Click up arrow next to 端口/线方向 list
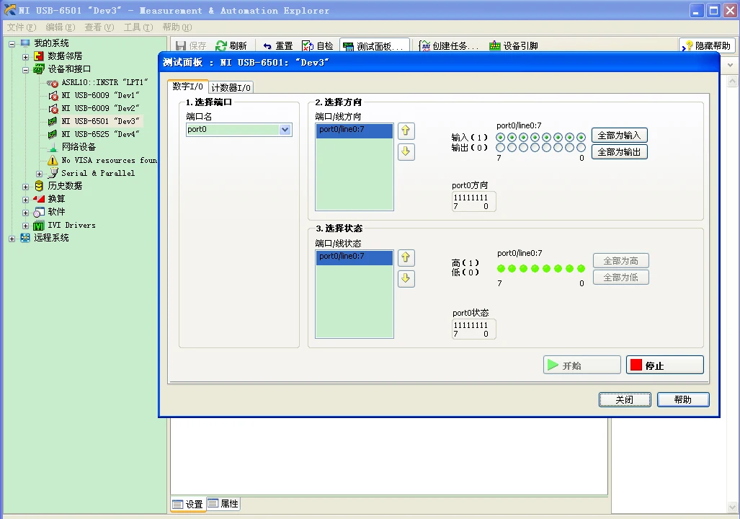This screenshot has height=519, width=740. (406, 130)
